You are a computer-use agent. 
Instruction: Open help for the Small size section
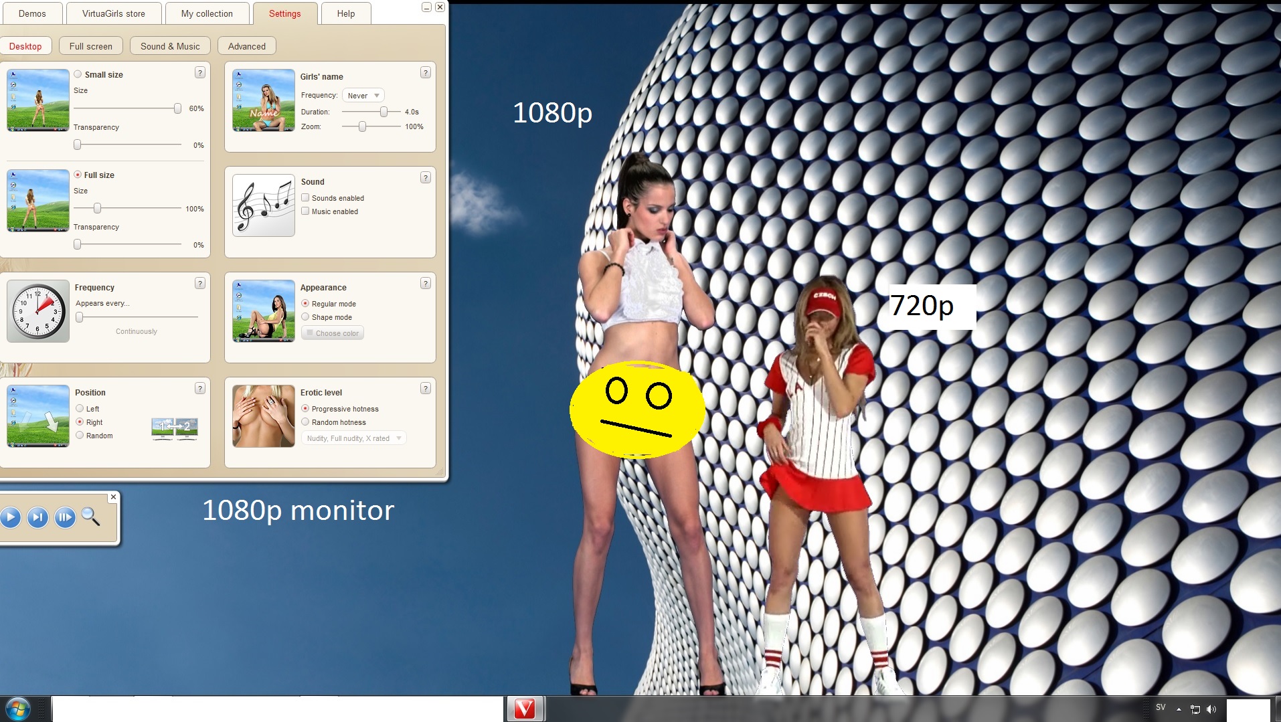tap(199, 72)
